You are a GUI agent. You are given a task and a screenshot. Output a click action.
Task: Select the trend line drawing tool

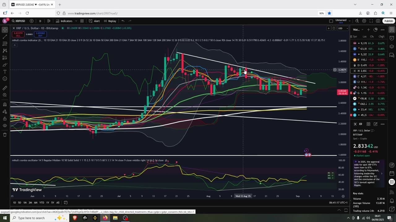point(5,37)
